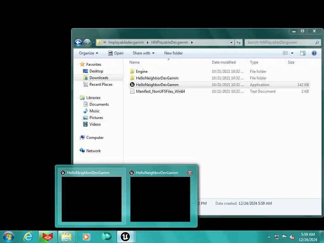Select Recent Places in the navigation pane
The width and height of the screenshot is (324, 243).
(x=101, y=84)
